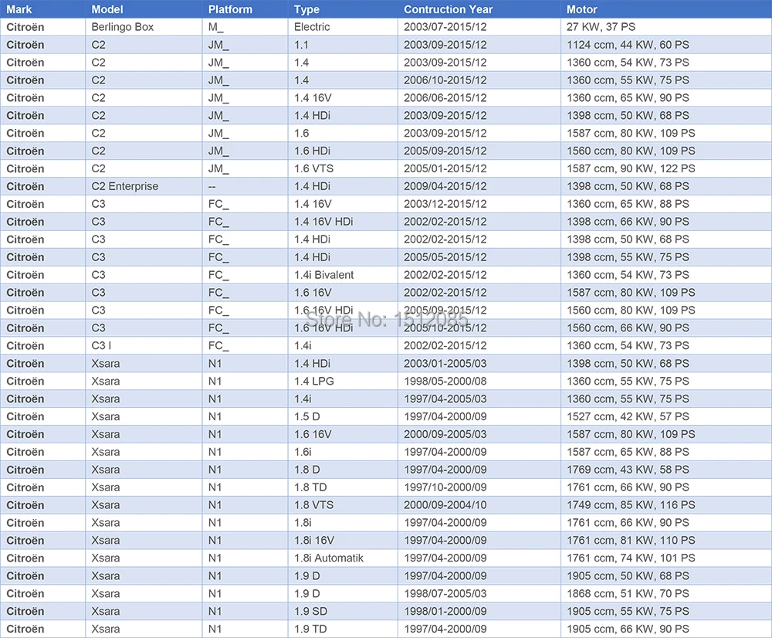Select the '2005/05-2015/12' year cell
The height and width of the screenshot is (638, 772).
tap(479, 257)
